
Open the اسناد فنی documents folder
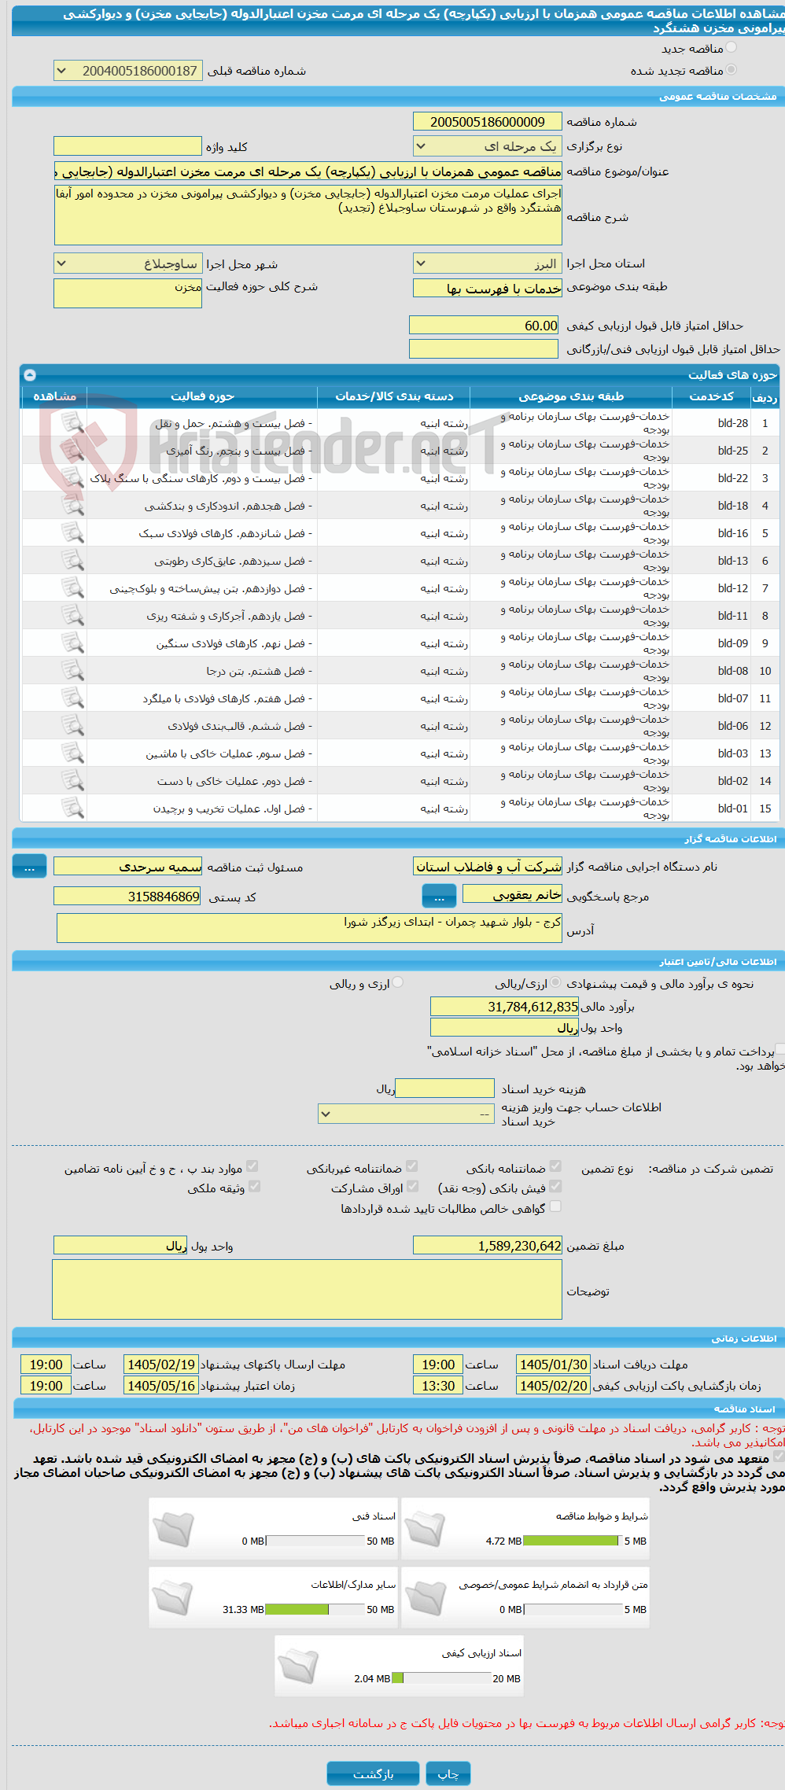pos(173,1528)
